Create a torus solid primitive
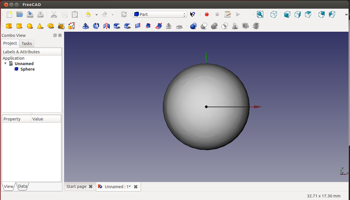This screenshot has width=350, height=200. 51,26
